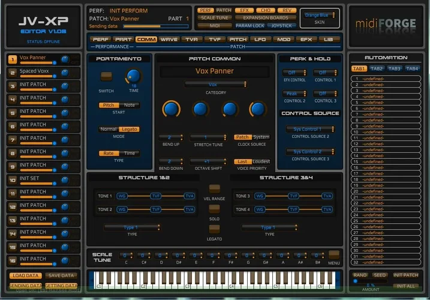Click the Portamento Time knob
The image size is (430, 300).
click(133, 76)
